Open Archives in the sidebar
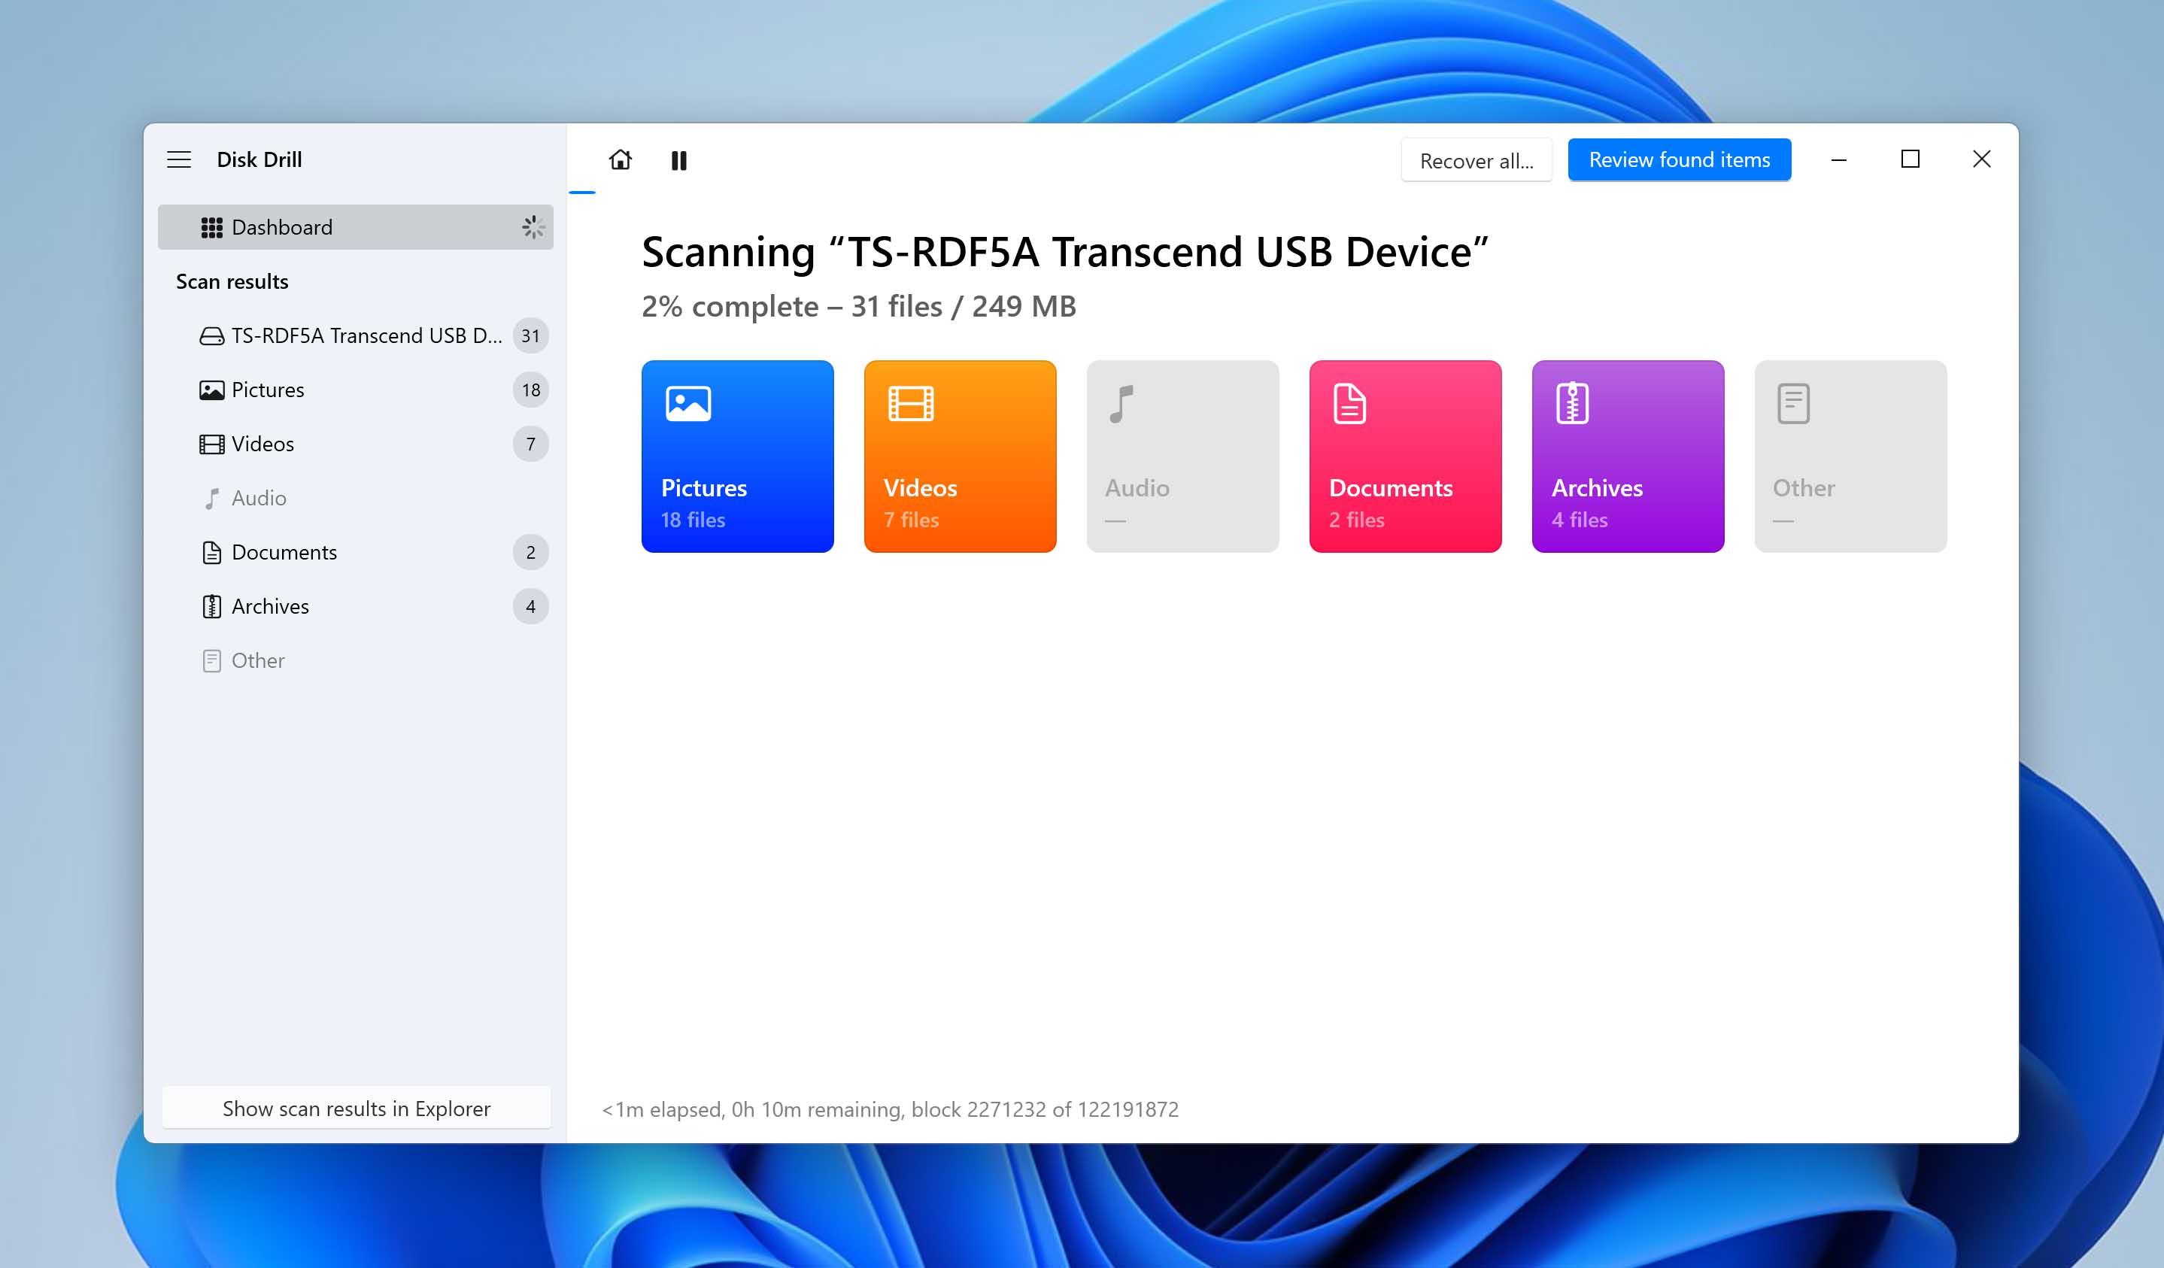The image size is (2164, 1268). [x=356, y=606]
